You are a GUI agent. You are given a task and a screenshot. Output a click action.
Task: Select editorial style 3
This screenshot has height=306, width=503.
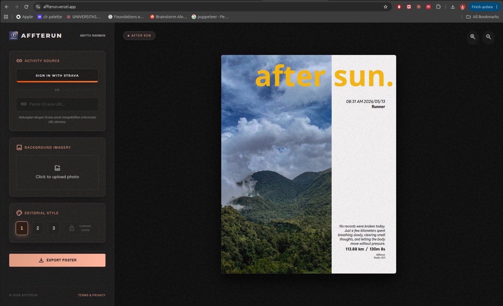[54, 228]
